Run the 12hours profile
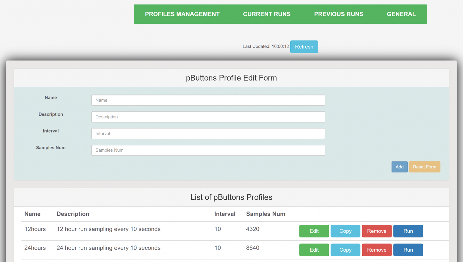This screenshot has width=463, height=262. 408,231
